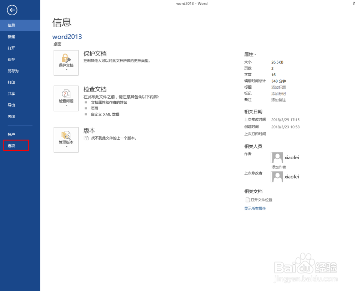Click the 显示所有属性 link

tap(255, 208)
